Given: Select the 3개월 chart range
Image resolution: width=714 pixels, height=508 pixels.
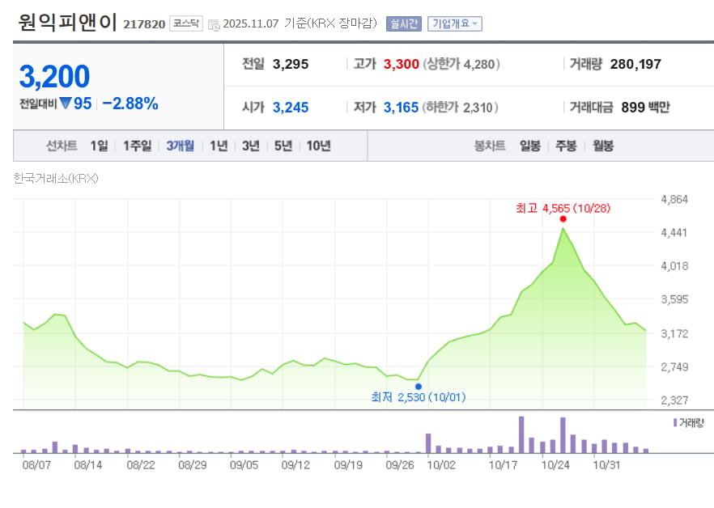Looking at the screenshot, I should [180, 146].
